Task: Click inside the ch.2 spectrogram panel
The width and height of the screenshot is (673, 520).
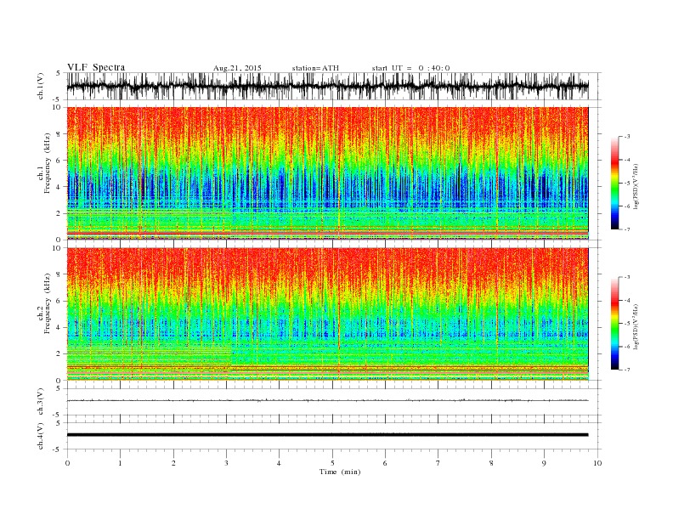Action: click(x=327, y=314)
